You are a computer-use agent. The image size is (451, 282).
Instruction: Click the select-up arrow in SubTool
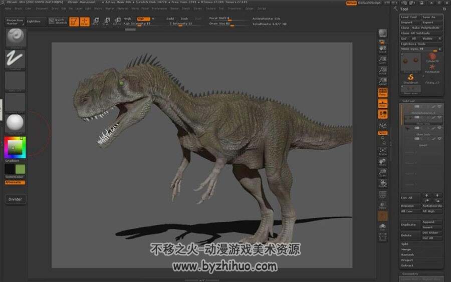426,195
